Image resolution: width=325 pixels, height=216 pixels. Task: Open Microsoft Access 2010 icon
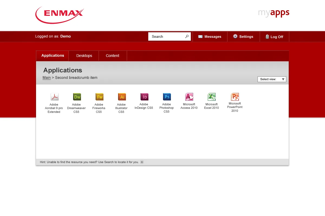(x=189, y=97)
